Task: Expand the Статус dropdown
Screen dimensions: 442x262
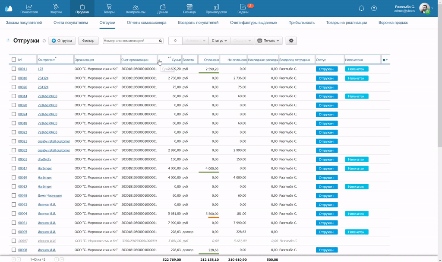Action: (219, 41)
